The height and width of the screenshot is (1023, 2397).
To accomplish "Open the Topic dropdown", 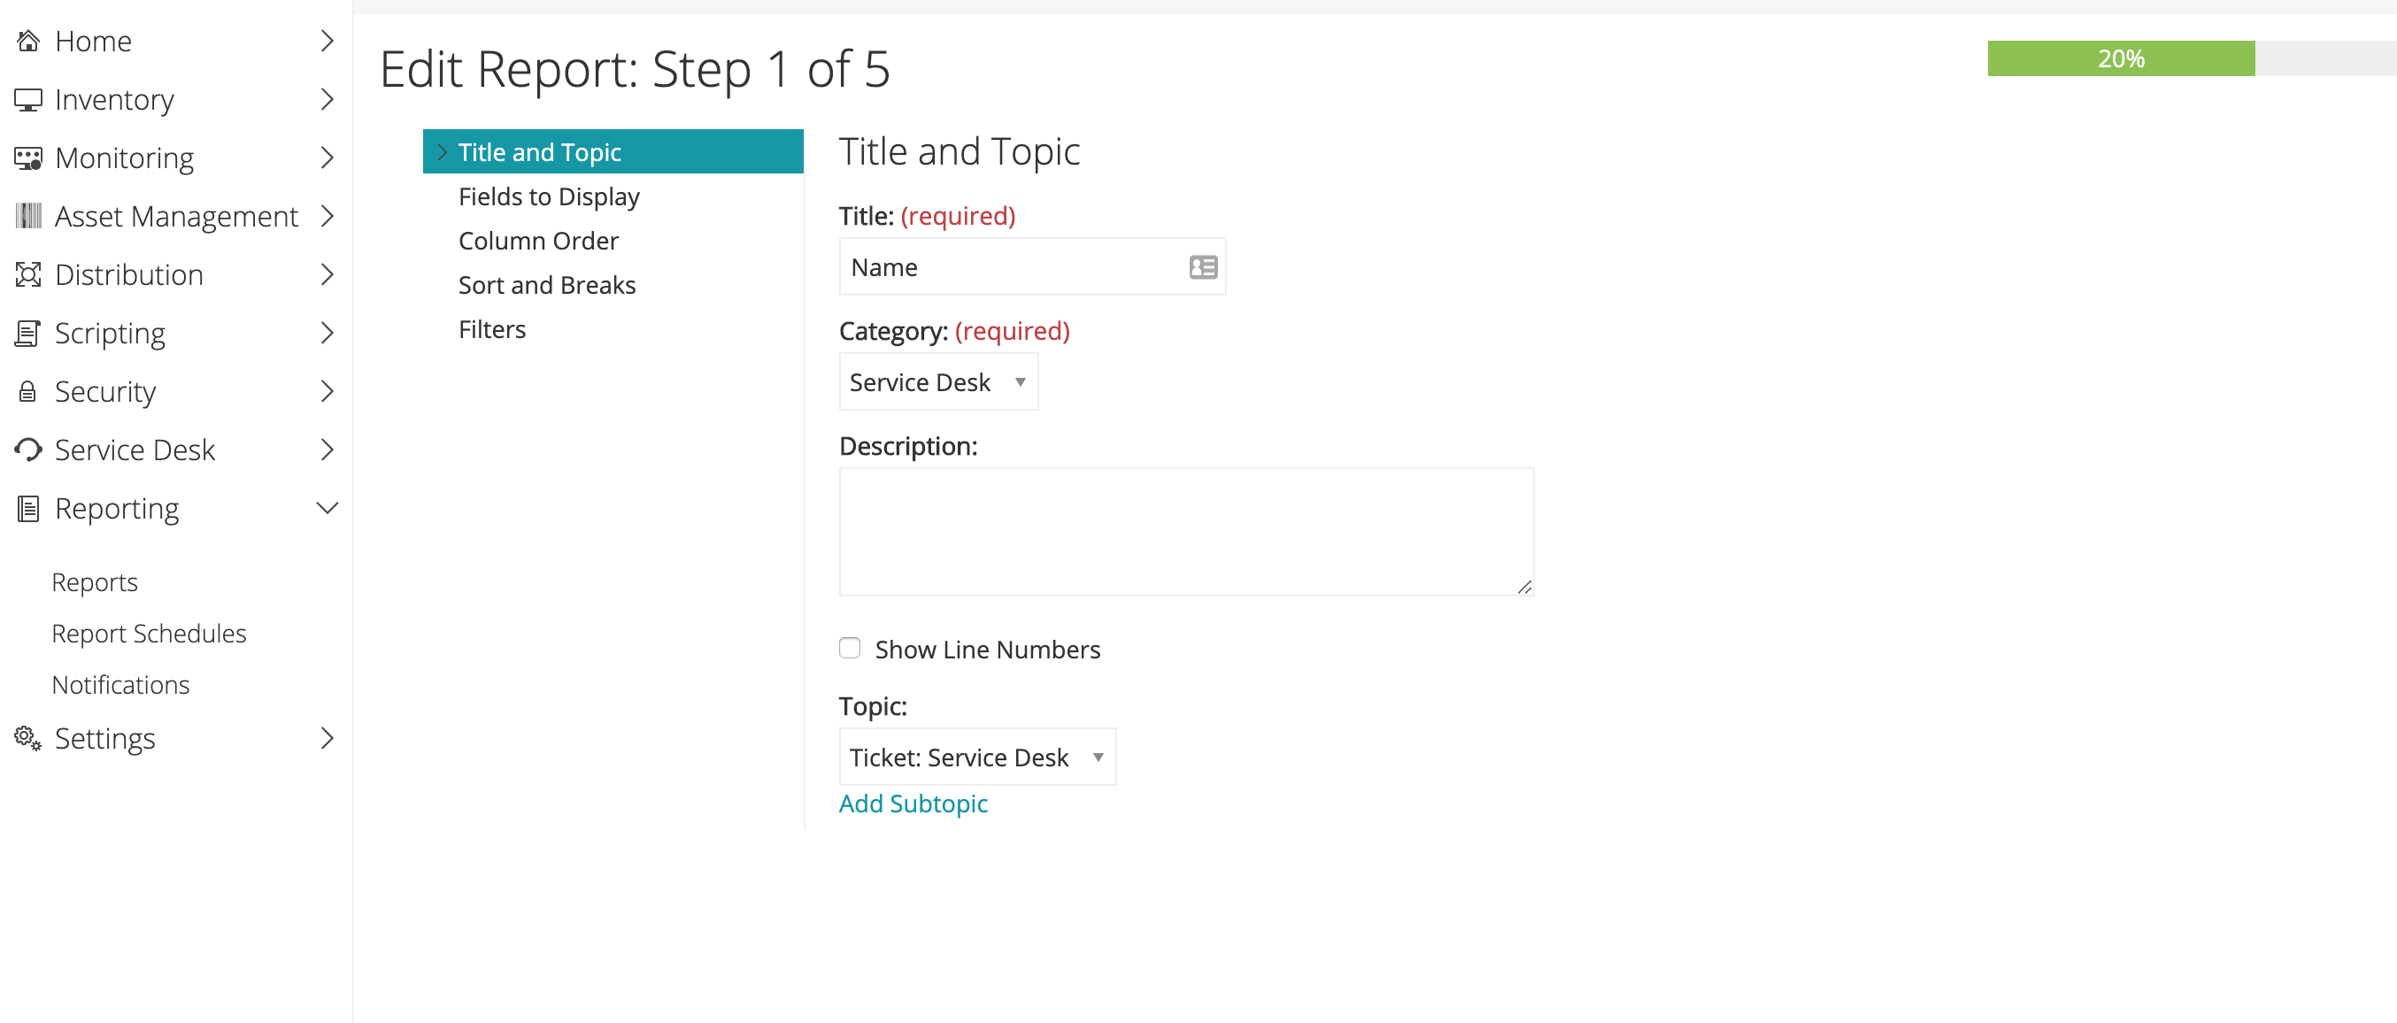I will pyautogui.click(x=977, y=757).
